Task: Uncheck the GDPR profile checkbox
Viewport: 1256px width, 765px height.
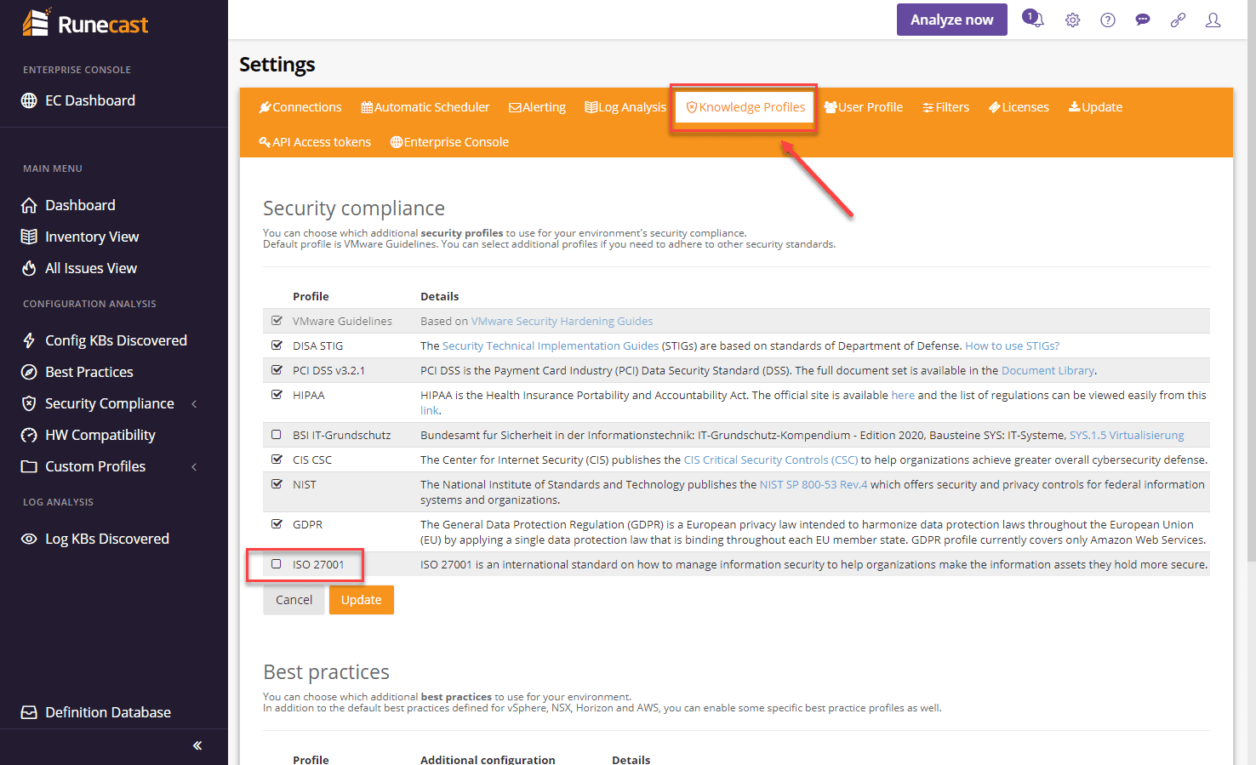Action: 277,524
